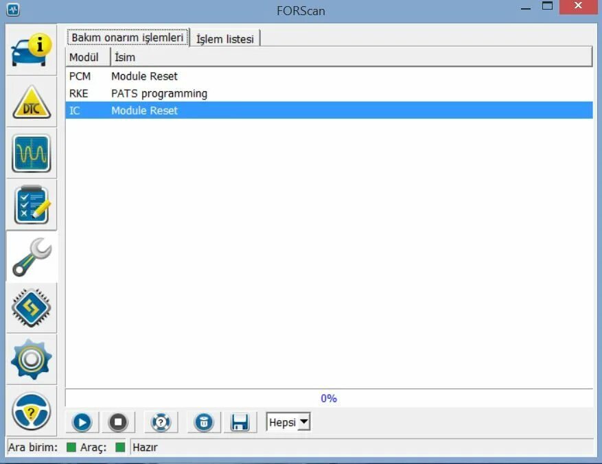Select the IC Module Reset row

click(329, 111)
